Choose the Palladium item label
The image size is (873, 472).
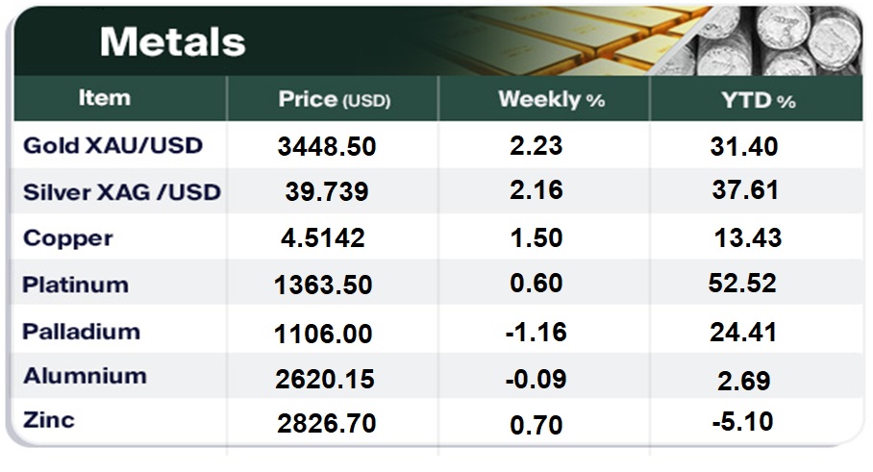point(81,332)
